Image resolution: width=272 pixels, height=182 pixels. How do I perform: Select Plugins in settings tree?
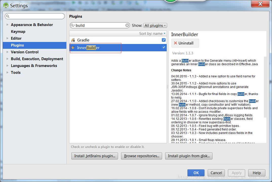[34, 45]
